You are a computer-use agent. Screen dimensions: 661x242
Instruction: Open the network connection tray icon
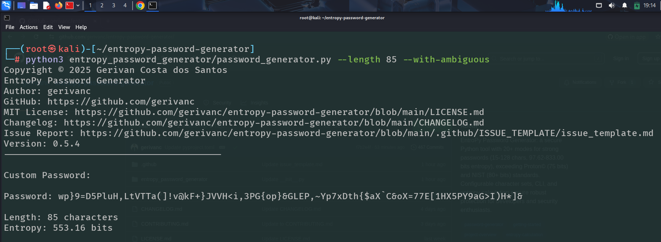point(599,5)
